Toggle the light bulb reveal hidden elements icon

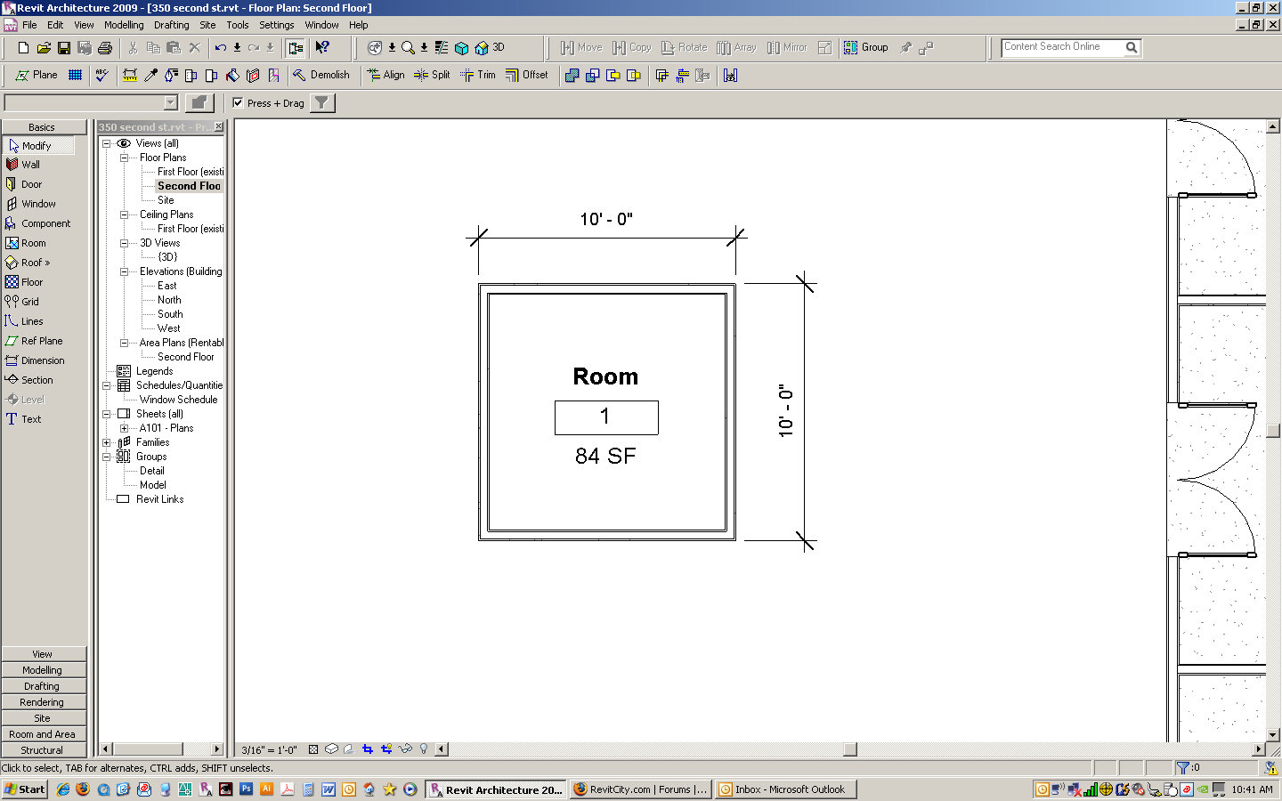(424, 749)
